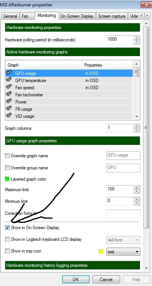
Task: Uncheck Show in On-Screen Display
Action: 7,228
